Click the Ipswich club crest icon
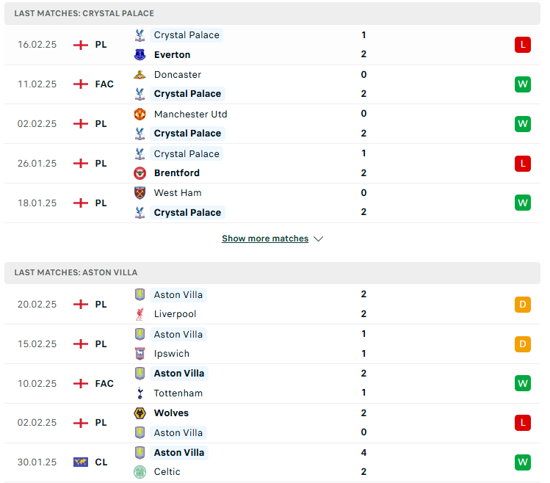 pyautogui.click(x=140, y=354)
